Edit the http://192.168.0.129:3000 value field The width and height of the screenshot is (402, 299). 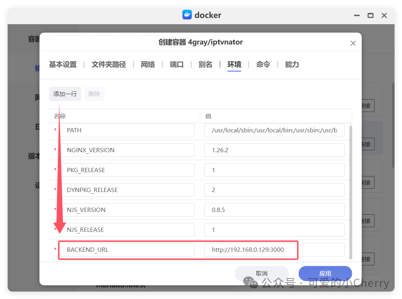click(x=275, y=249)
